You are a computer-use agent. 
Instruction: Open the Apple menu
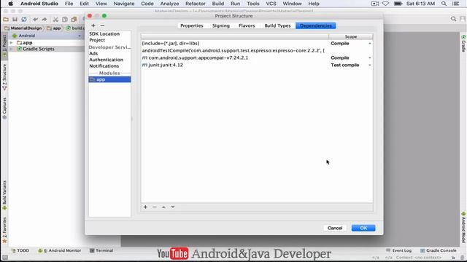pos(11,4)
